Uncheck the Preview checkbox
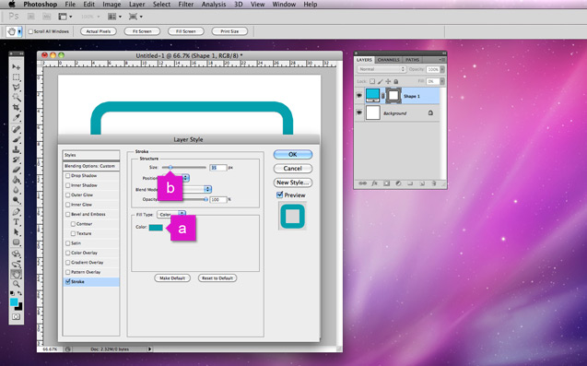587x366 pixels. [279, 195]
